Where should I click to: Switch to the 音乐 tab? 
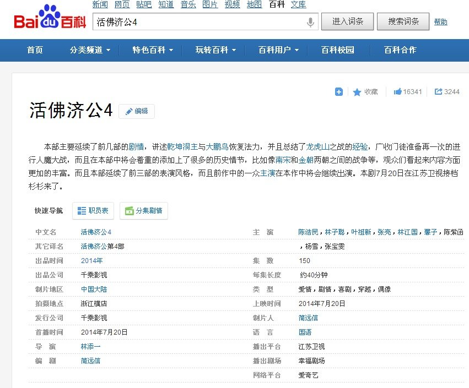188,4
